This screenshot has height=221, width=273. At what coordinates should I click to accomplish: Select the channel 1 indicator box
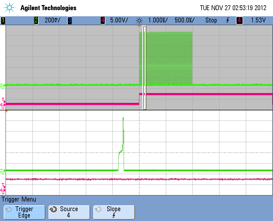(x=3, y=20)
